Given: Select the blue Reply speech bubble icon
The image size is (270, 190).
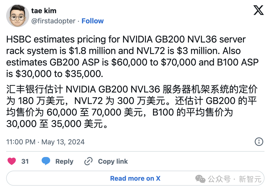Looking at the screenshot, I should pos(46,161).
